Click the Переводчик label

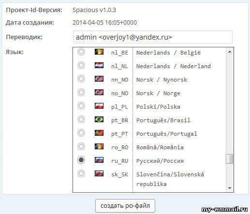(24, 37)
